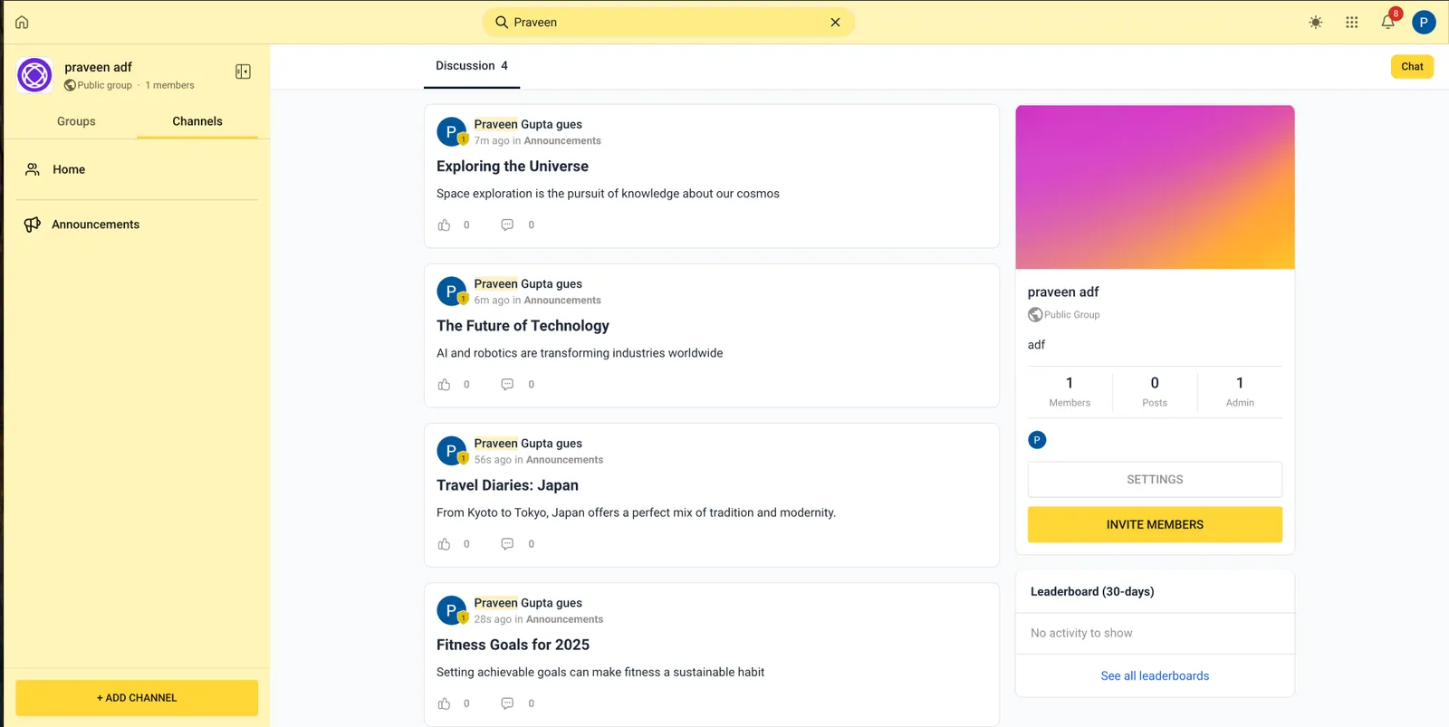The image size is (1449, 727).
Task: Comment on Exploring the Universe post
Action: pos(507,225)
